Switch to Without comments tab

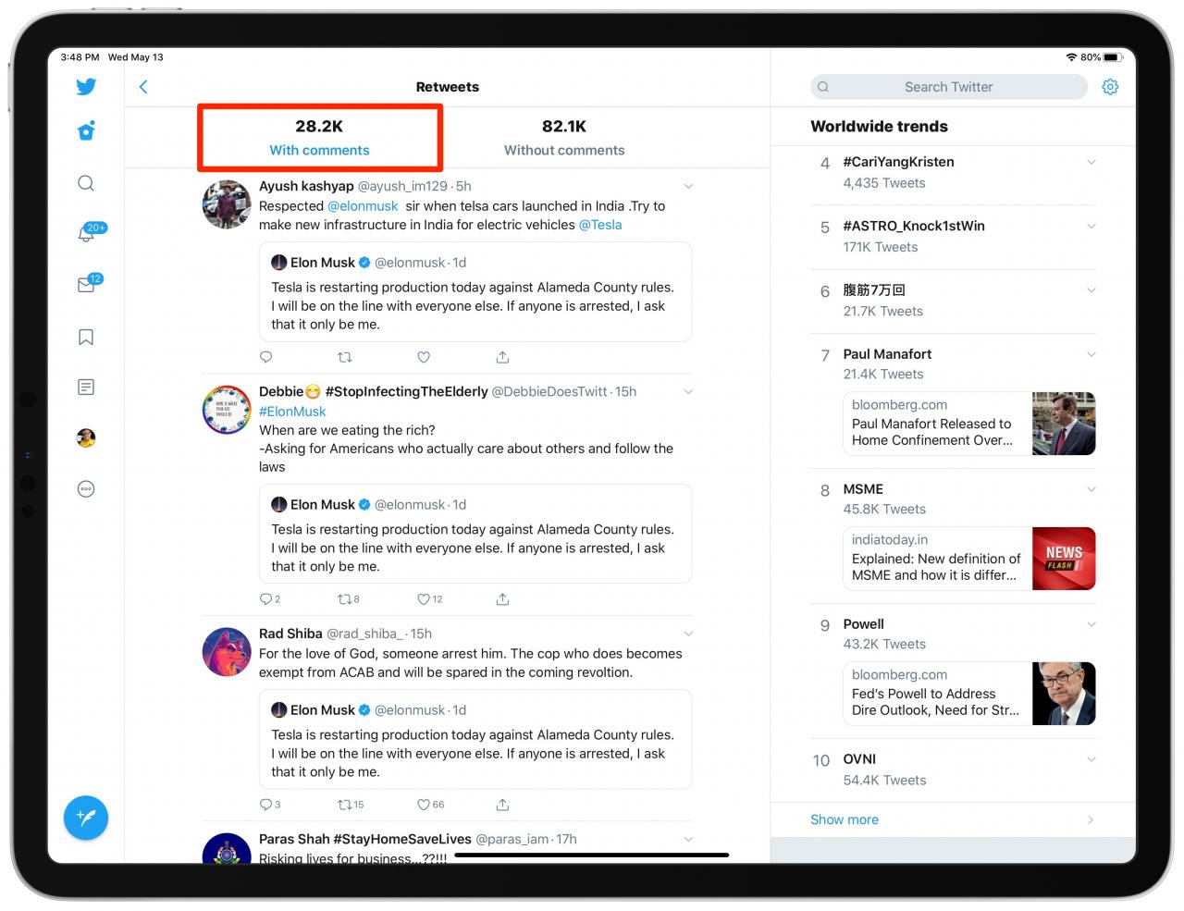564,138
